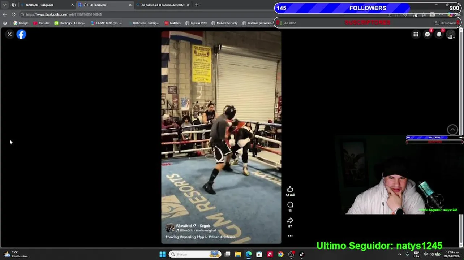Open R3xw0rld Audio original link
464x260 pixels.
(x=198, y=230)
